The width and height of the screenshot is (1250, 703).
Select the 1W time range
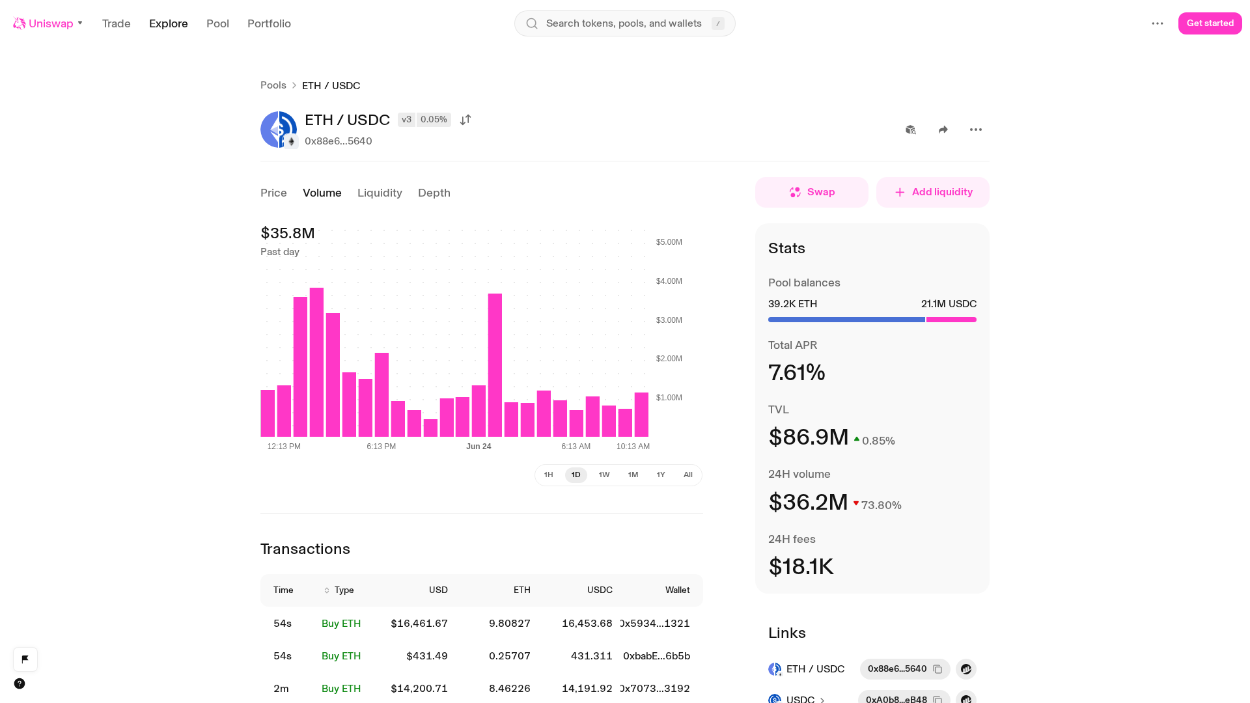point(604,475)
